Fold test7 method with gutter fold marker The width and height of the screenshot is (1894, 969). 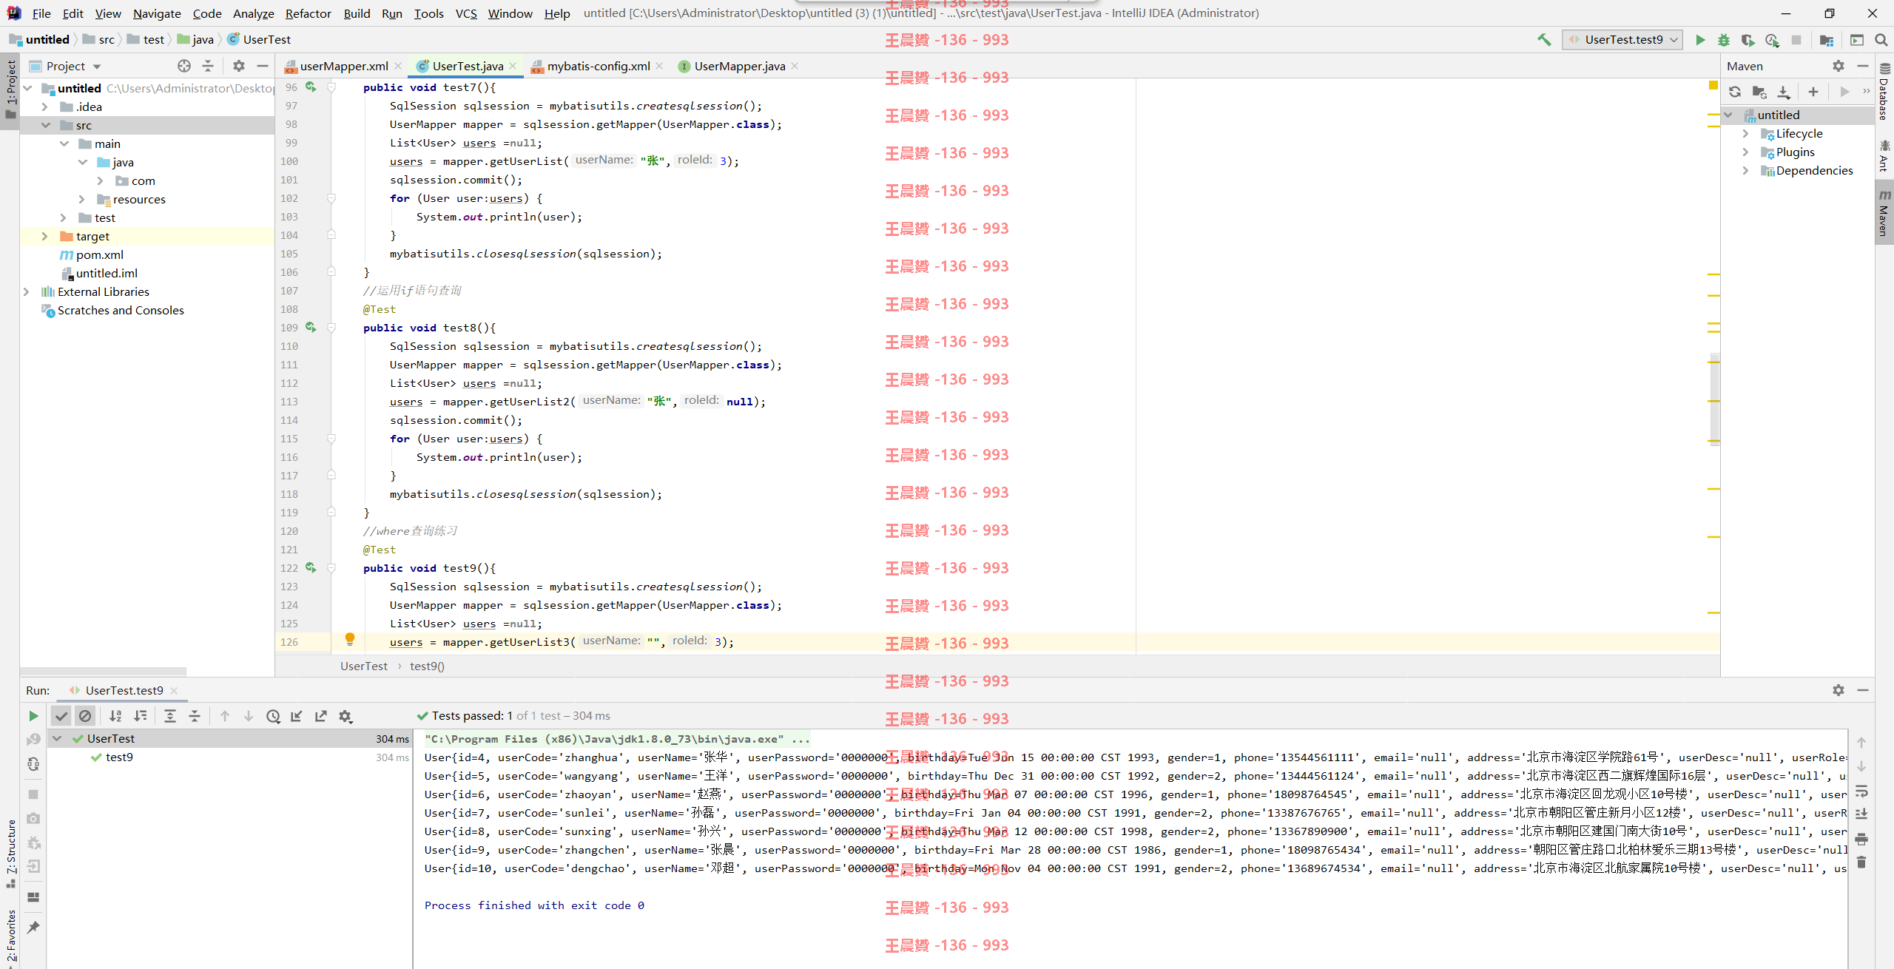click(x=331, y=87)
